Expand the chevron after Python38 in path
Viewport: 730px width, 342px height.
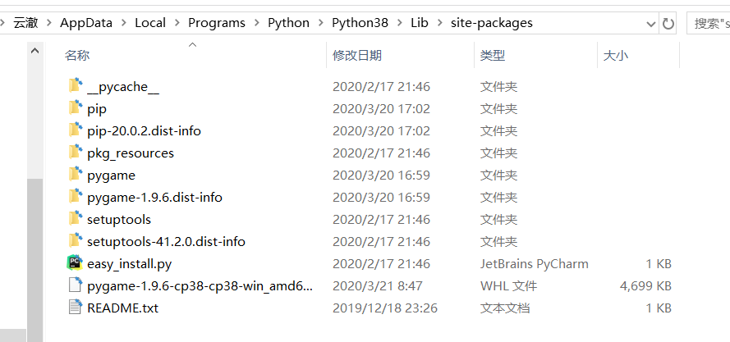(399, 23)
